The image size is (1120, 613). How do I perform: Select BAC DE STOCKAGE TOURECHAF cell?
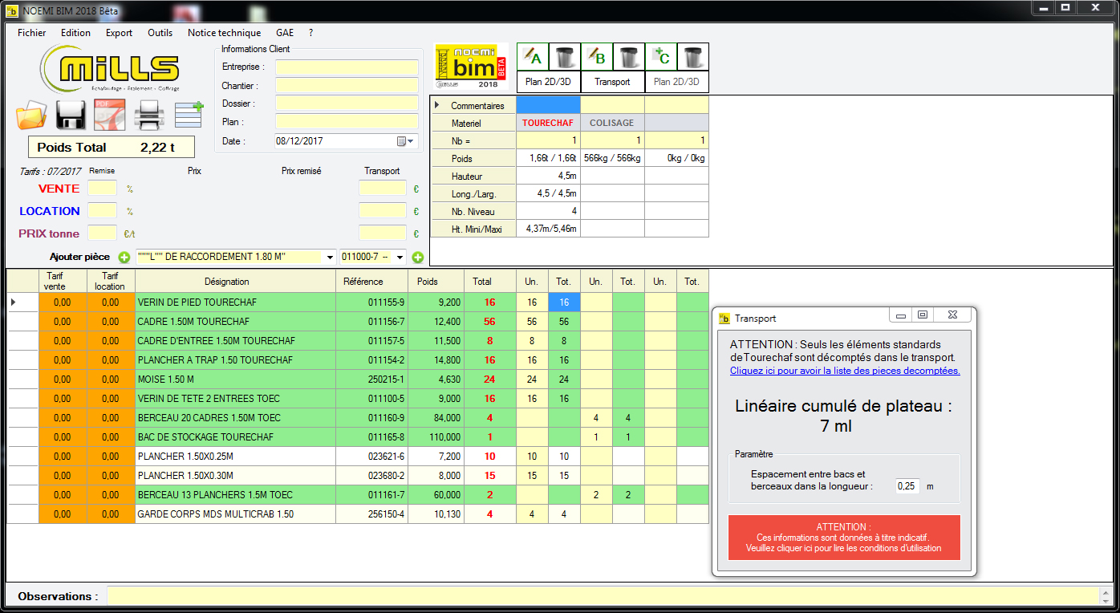click(x=235, y=437)
